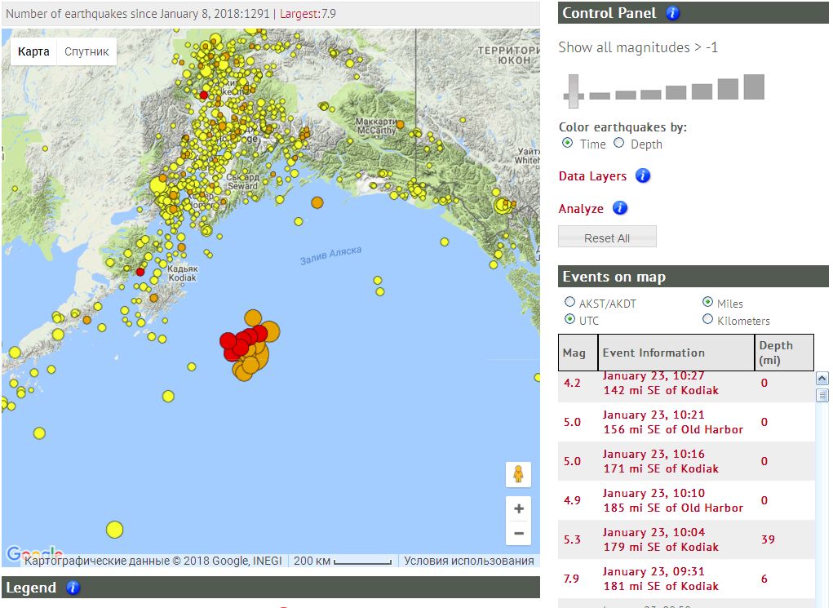The height and width of the screenshot is (608, 833).
Task: Open the January 23, 10:04 event
Action: tap(686, 539)
